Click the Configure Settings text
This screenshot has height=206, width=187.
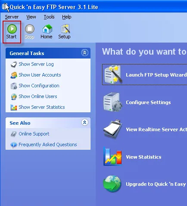coord(148,102)
